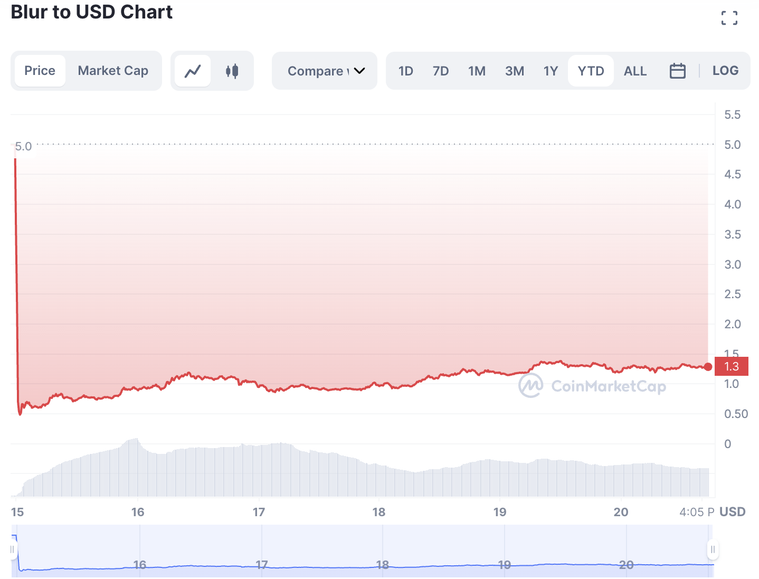
Task: Click the current price marker dot on the chart
Action: point(708,367)
